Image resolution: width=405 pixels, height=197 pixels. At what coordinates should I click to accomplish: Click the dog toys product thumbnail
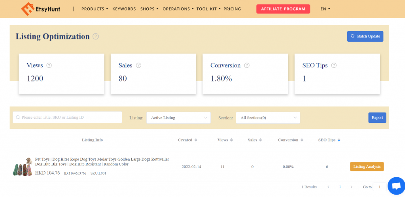[x=22, y=167]
